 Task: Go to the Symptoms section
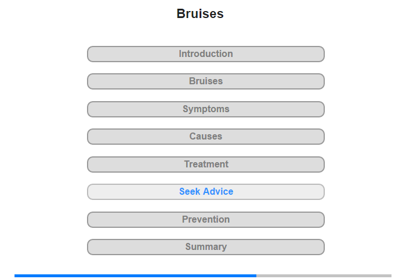click(x=206, y=109)
